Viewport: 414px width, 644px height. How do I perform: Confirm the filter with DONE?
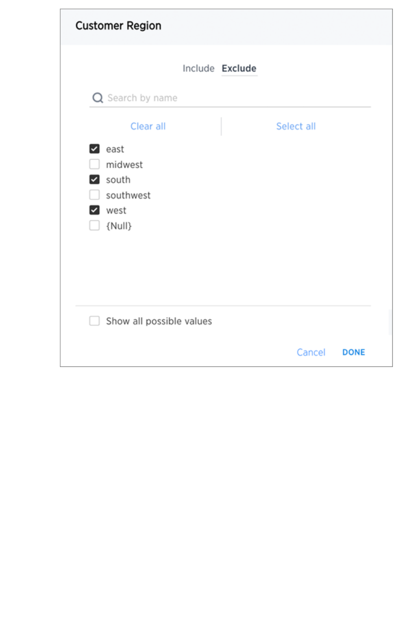coord(354,352)
